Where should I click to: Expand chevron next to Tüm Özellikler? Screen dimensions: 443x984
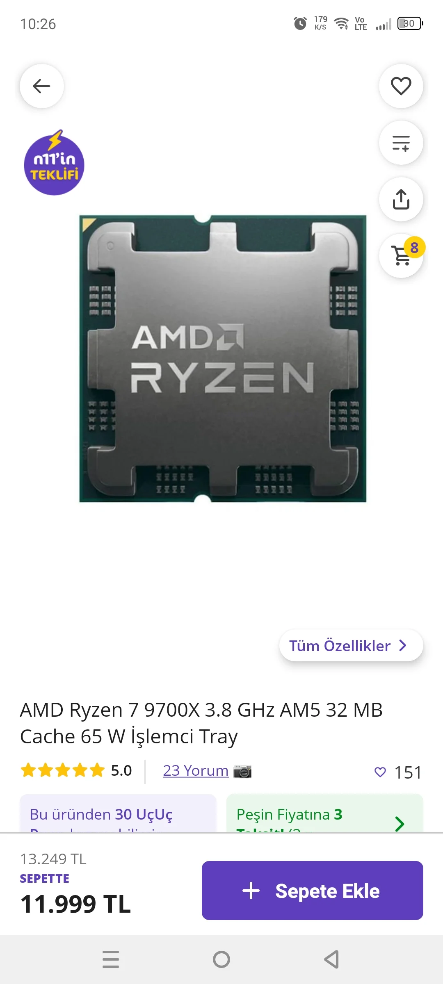403,645
